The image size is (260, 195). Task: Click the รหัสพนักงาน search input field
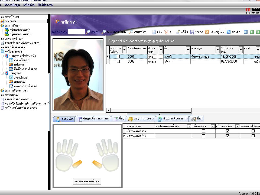[x=76, y=32]
